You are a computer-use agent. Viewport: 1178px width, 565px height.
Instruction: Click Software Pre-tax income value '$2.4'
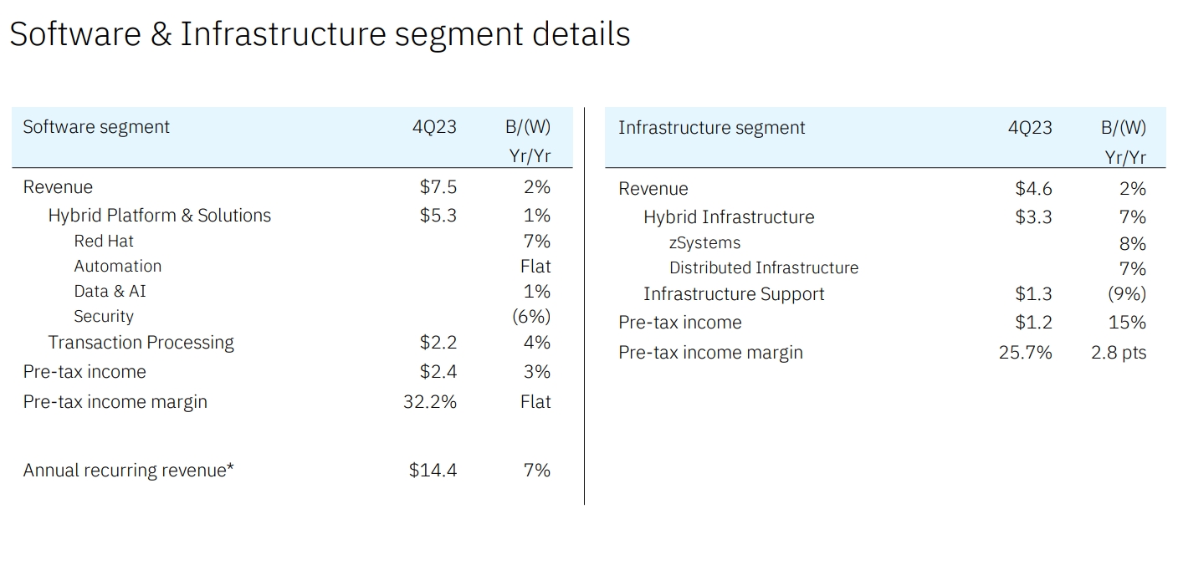click(438, 372)
